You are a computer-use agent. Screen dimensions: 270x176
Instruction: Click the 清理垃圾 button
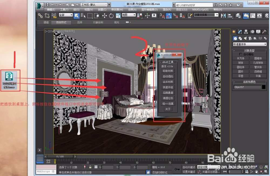click(168, 98)
